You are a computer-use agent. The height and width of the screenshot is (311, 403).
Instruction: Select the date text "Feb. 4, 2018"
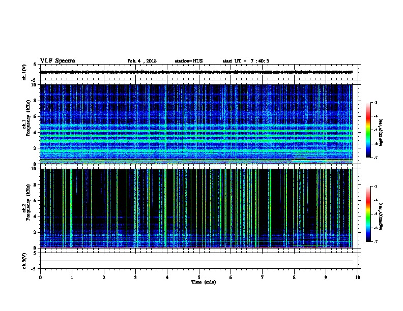[x=142, y=61]
